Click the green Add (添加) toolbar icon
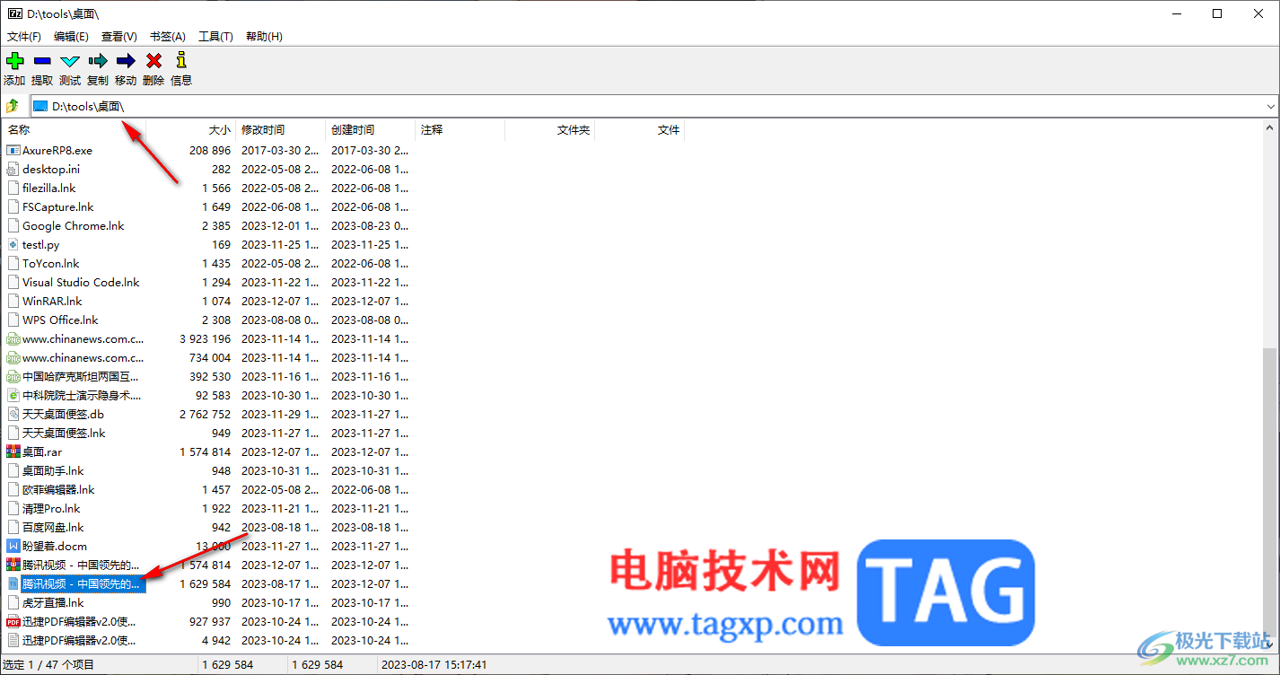Viewport: 1280px width, 675px height. 14,61
